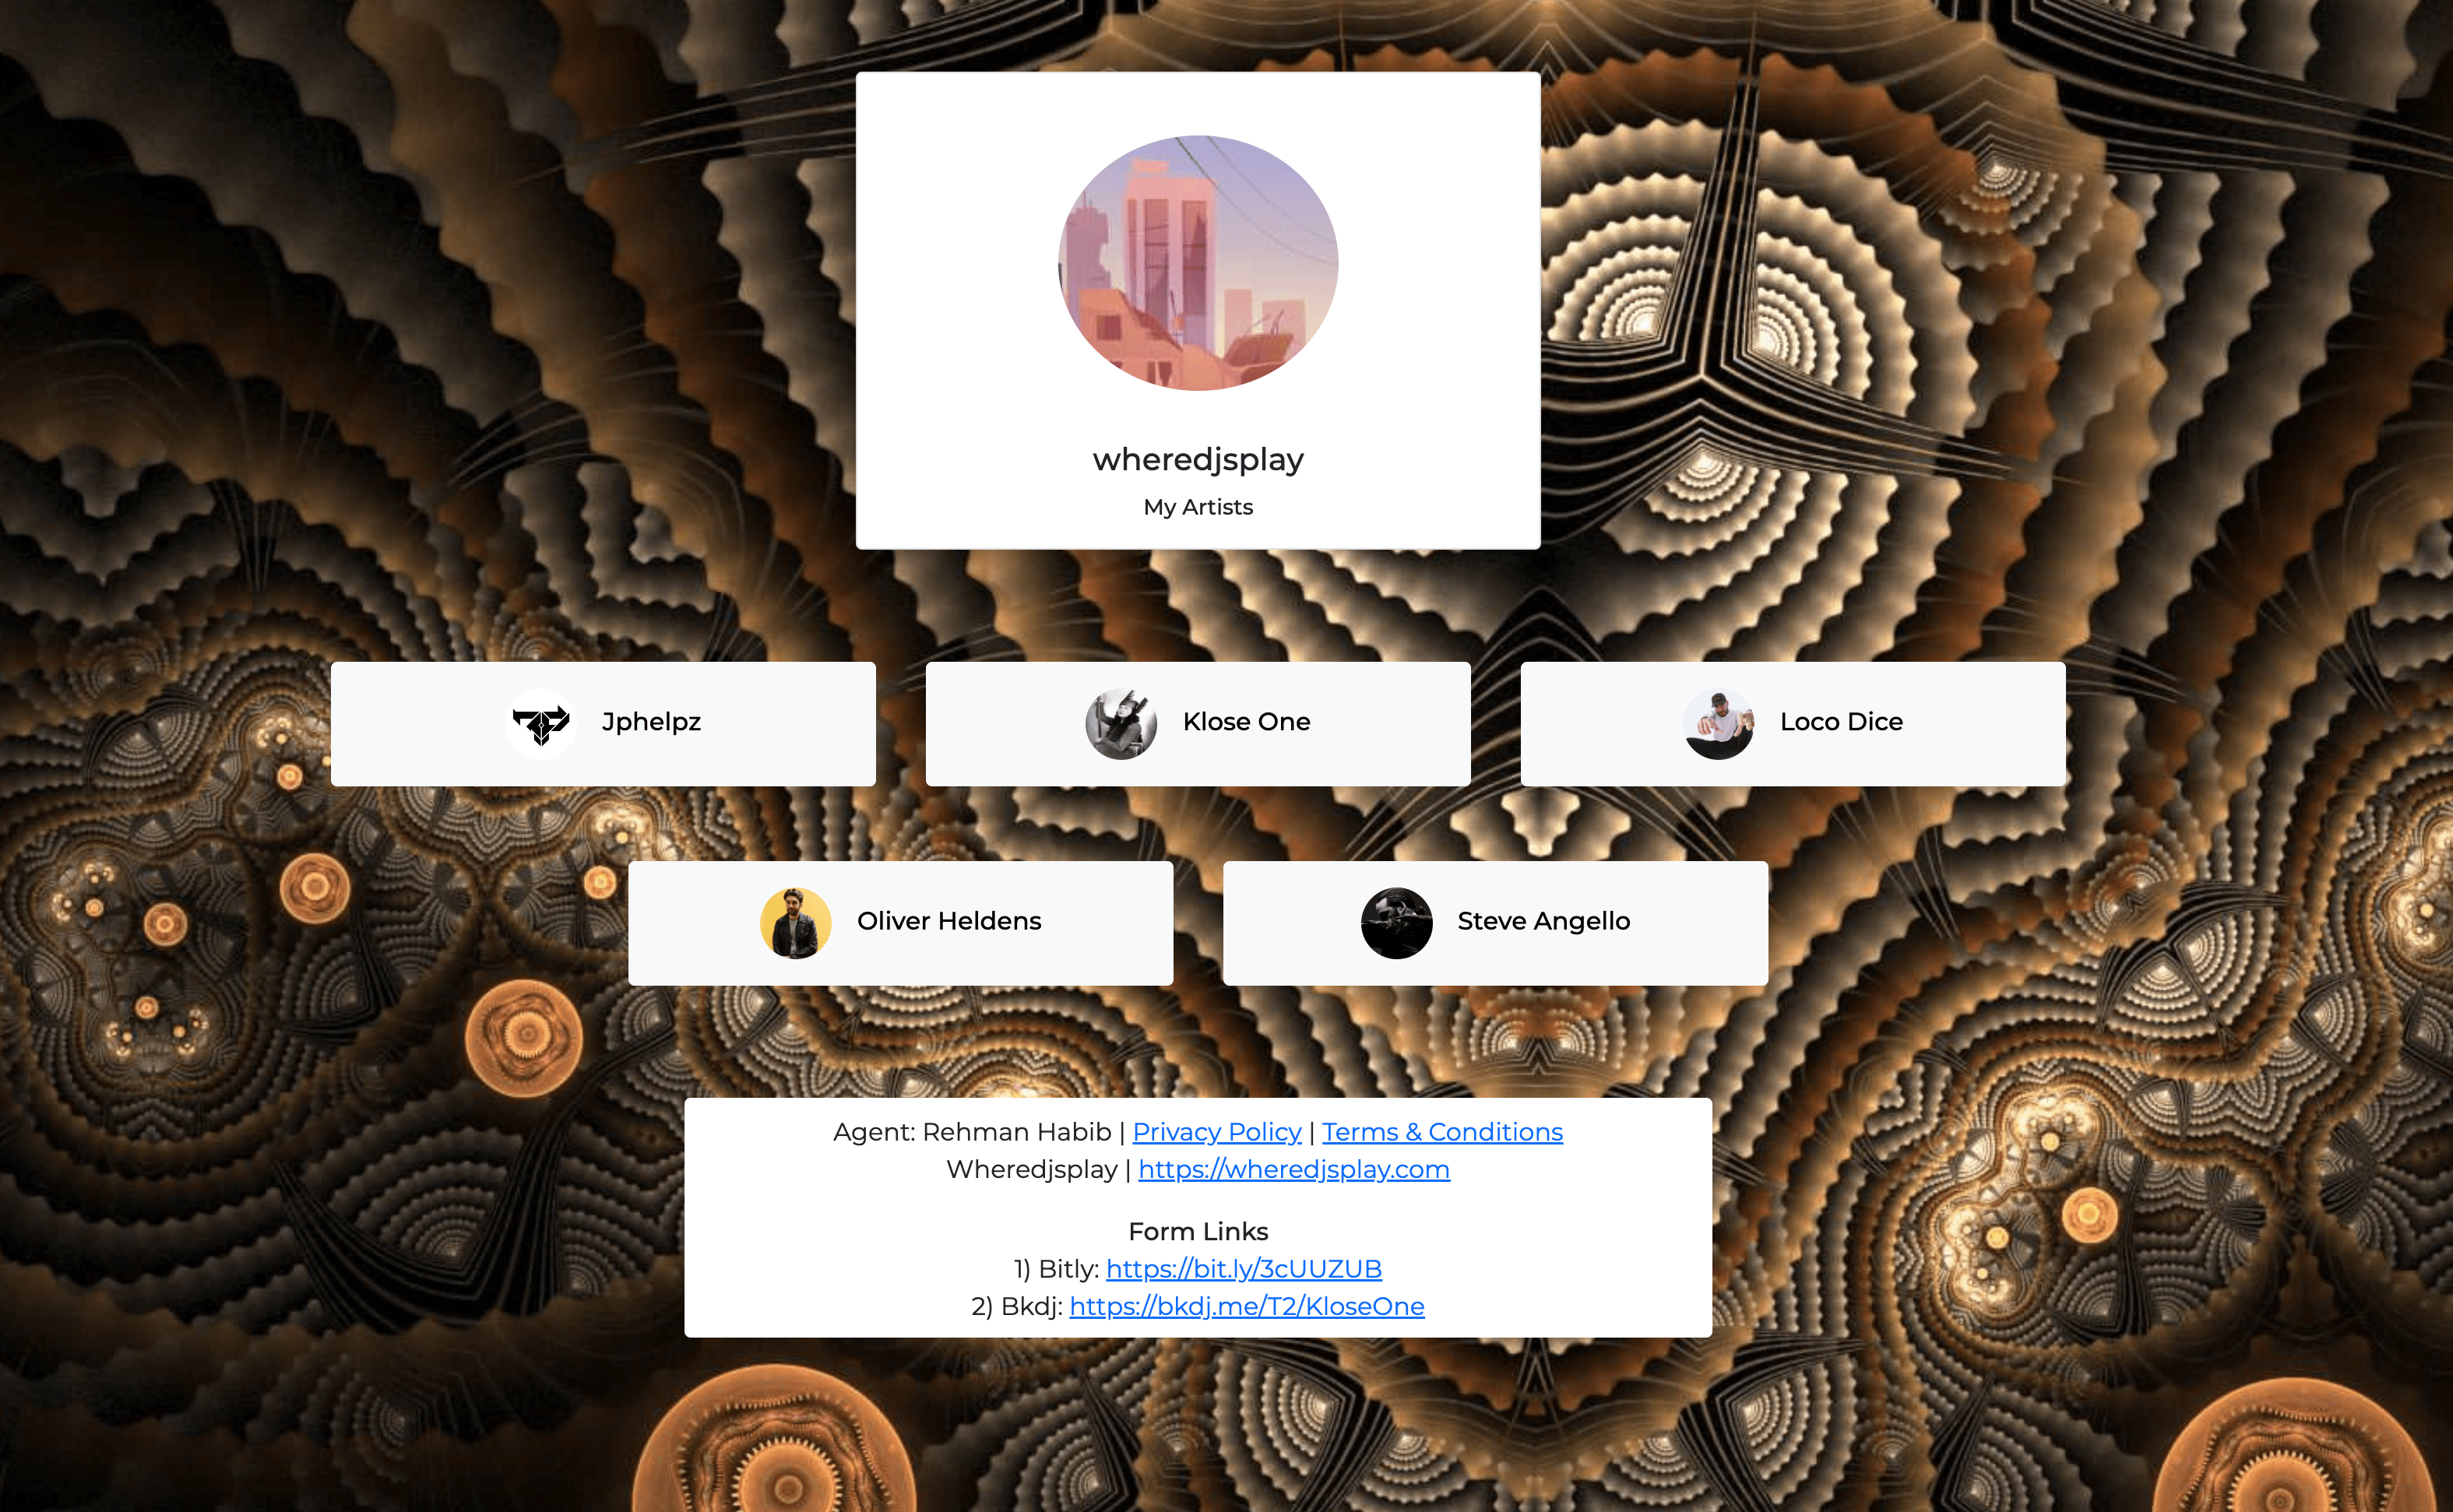2453x1512 pixels.
Task: Open the Klose One artist card
Action: coord(1198,723)
